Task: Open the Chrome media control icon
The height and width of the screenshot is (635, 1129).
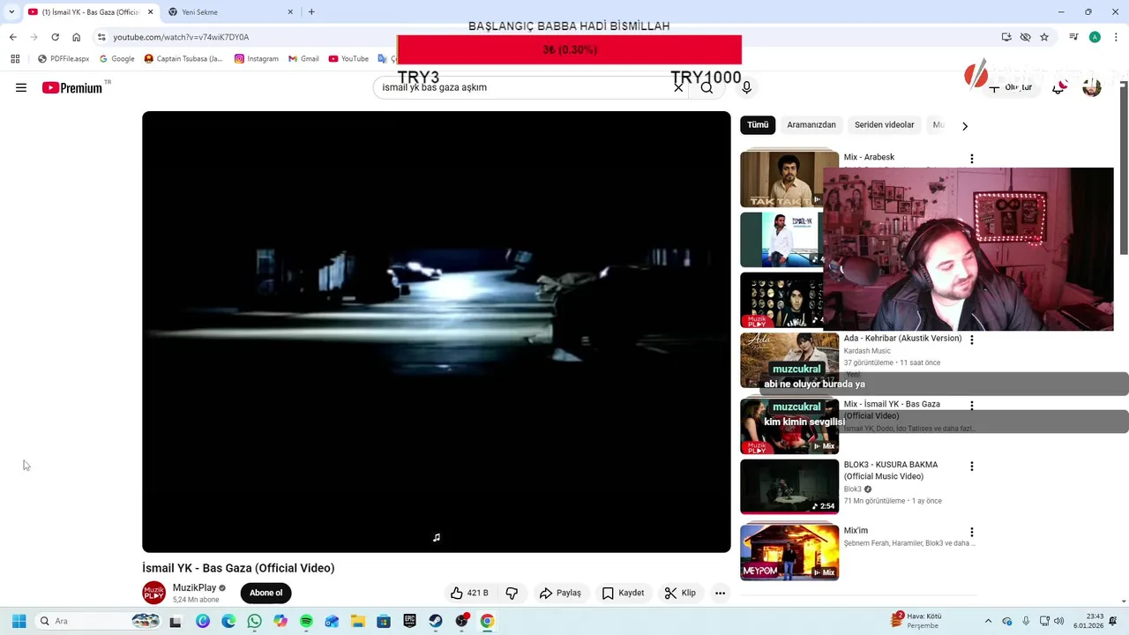Action: pyautogui.click(x=1073, y=37)
